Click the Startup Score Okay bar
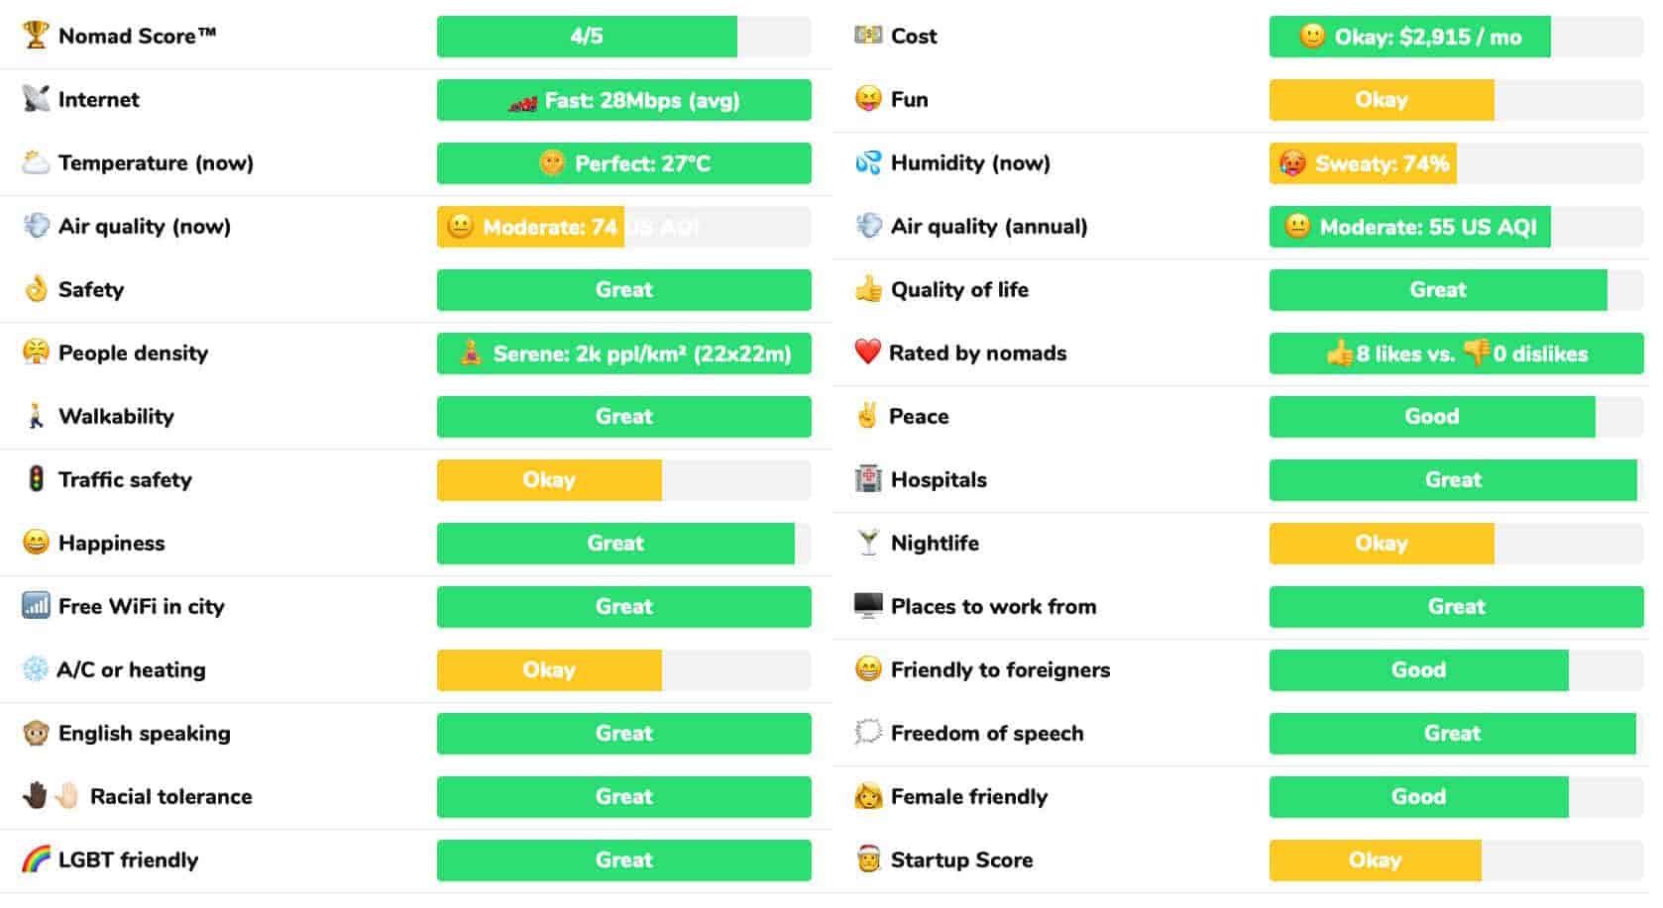Image resolution: width=1663 pixels, height=908 pixels. 1456,860
